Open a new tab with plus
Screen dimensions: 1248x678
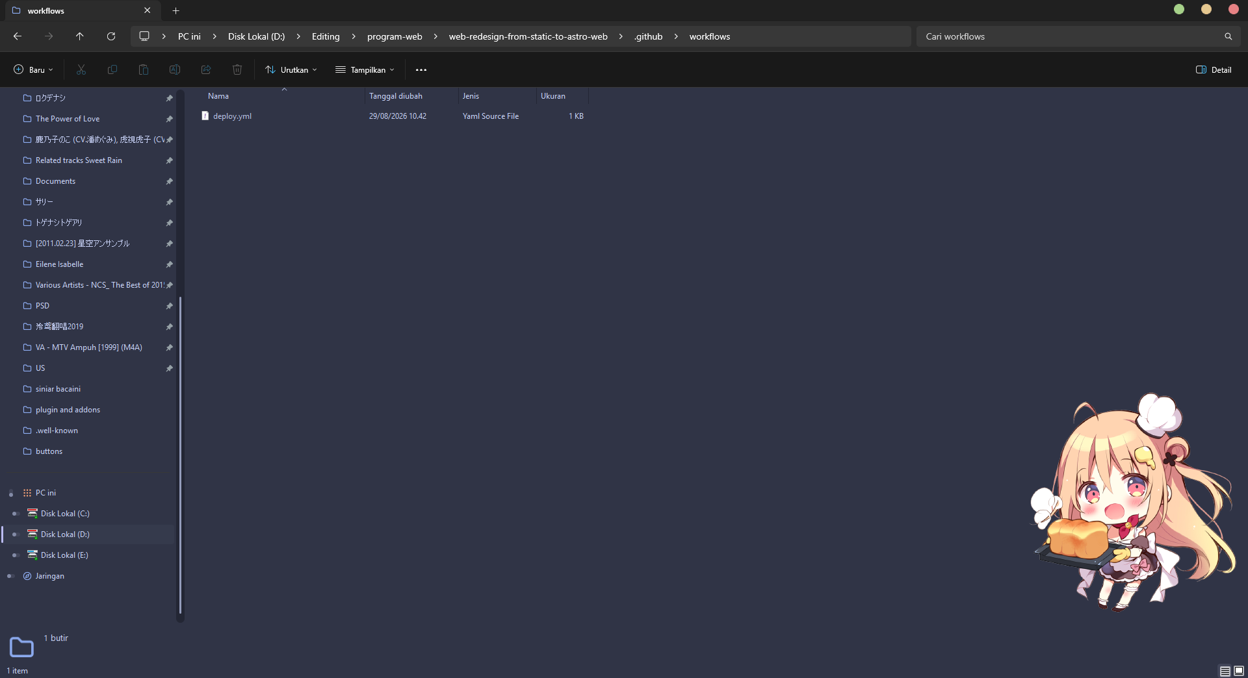tap(175, 10)
